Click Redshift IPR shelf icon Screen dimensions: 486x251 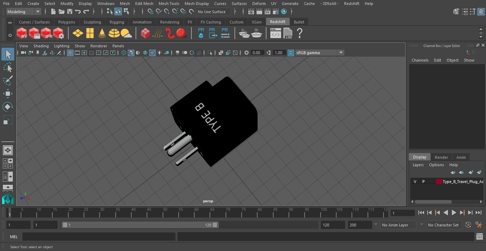(x=46, y=33)
